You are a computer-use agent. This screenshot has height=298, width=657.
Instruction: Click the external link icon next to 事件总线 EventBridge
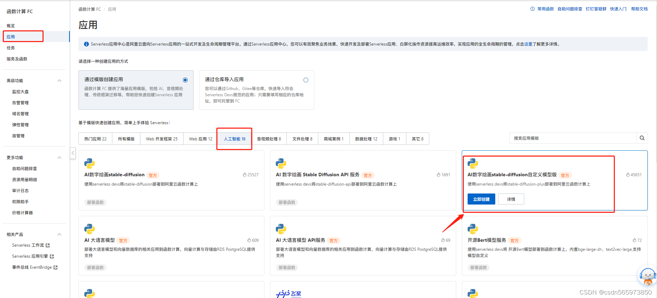point(56,267)
